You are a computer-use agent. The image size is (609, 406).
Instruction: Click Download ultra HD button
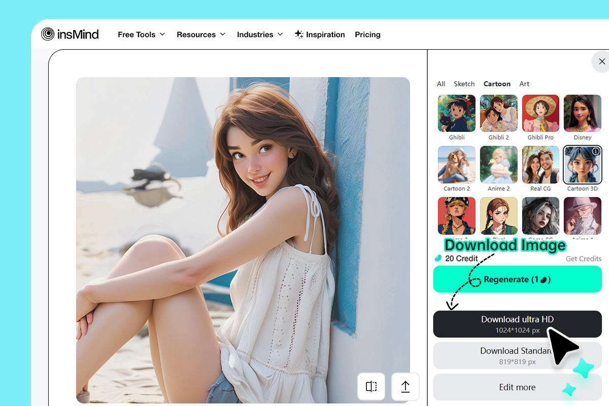point(517,324)
